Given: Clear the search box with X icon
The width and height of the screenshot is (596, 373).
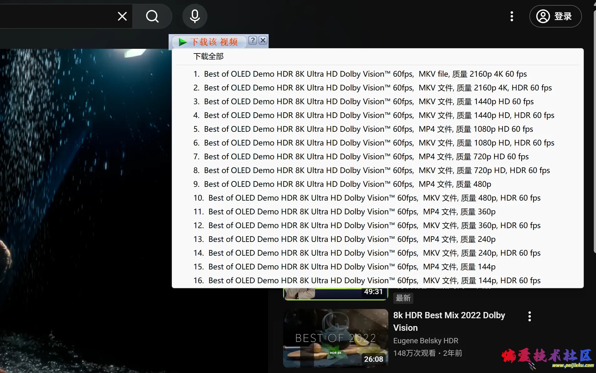Looking at the screenshot, I should [122, 16].
